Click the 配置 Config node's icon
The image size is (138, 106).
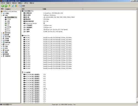coord(4,52)
